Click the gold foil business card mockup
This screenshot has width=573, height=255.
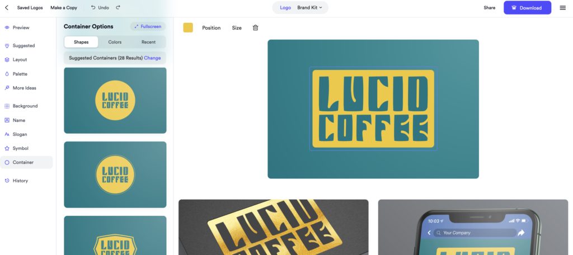coord(273,227)
